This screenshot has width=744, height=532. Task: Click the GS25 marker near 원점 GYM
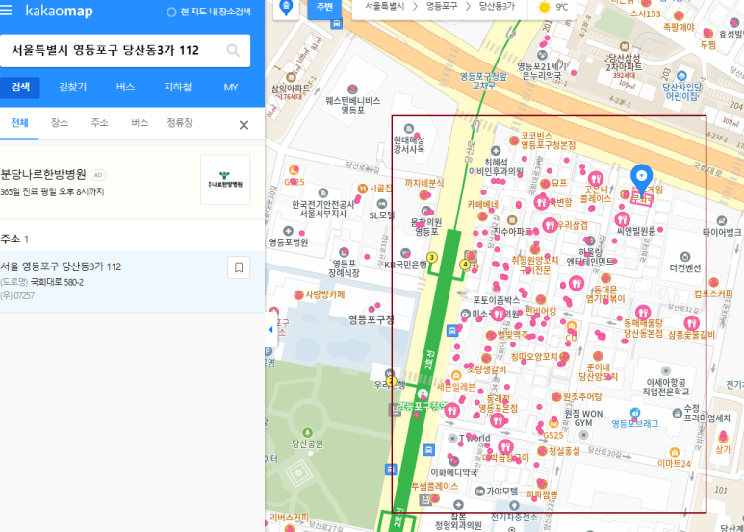(x=552, y=423)
